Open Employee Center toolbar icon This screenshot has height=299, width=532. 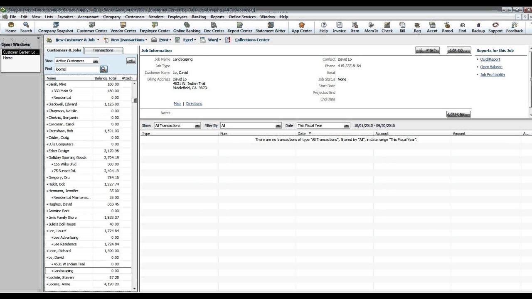[155, 27]
